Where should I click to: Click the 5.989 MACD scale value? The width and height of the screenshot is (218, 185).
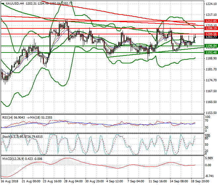click(209, 159)
